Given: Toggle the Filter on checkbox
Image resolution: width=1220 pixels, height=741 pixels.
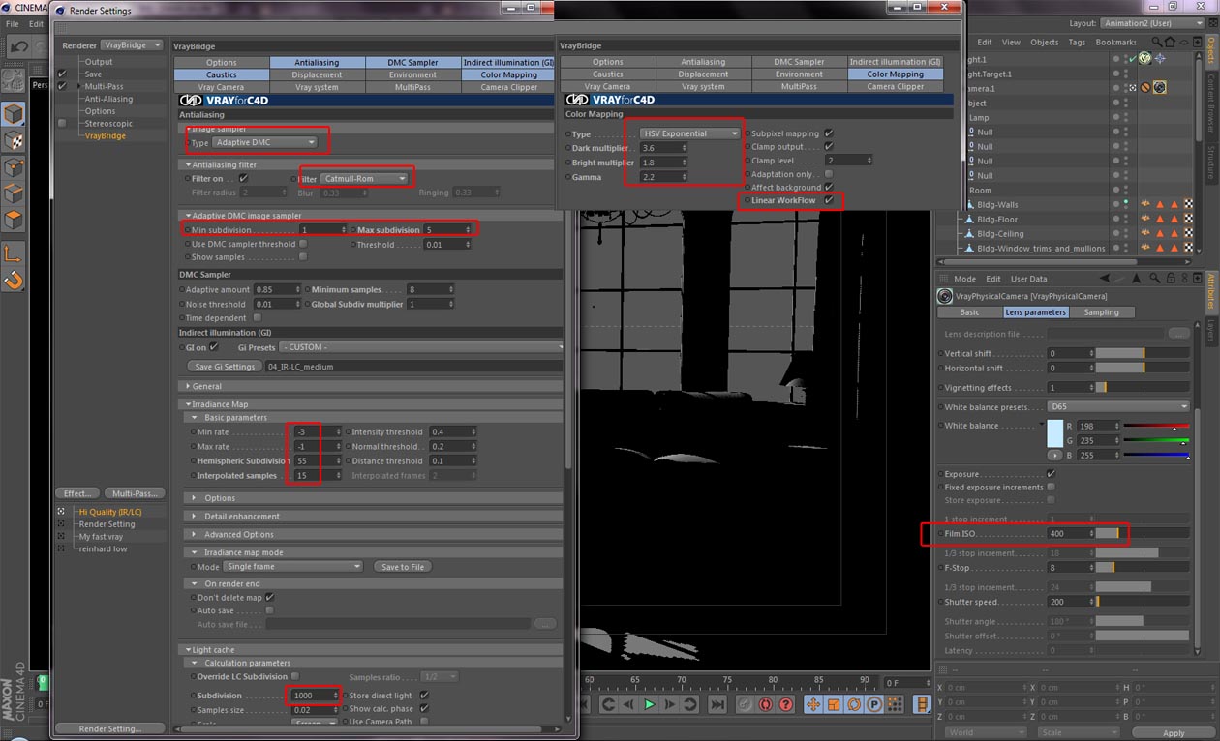Looking at the screenshot, I should click(244, 179).
